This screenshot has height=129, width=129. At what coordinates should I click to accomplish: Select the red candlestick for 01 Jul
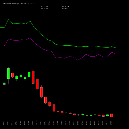(x=54, y=108)
